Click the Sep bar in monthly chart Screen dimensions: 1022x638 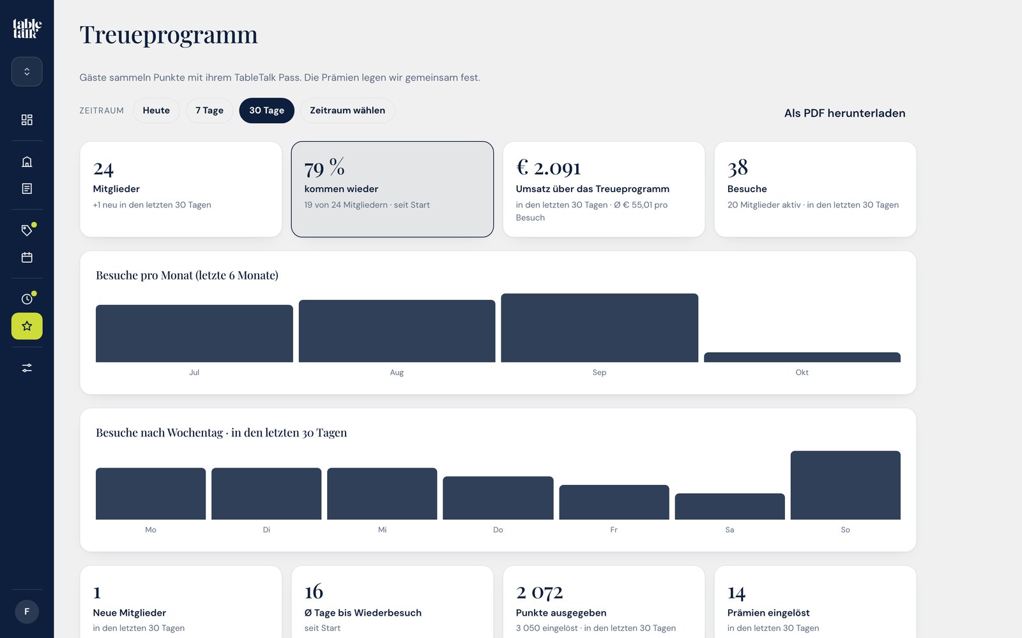[599, 328]
